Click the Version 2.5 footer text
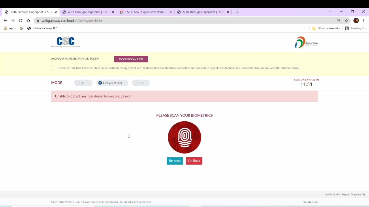 [x=310, y=202]
